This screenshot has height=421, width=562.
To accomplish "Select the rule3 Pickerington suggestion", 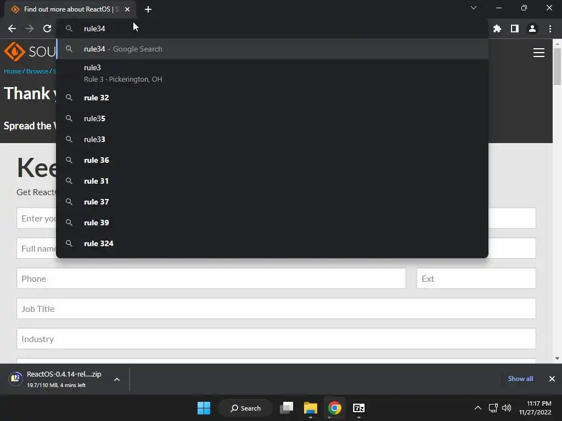I will (272, 73).
